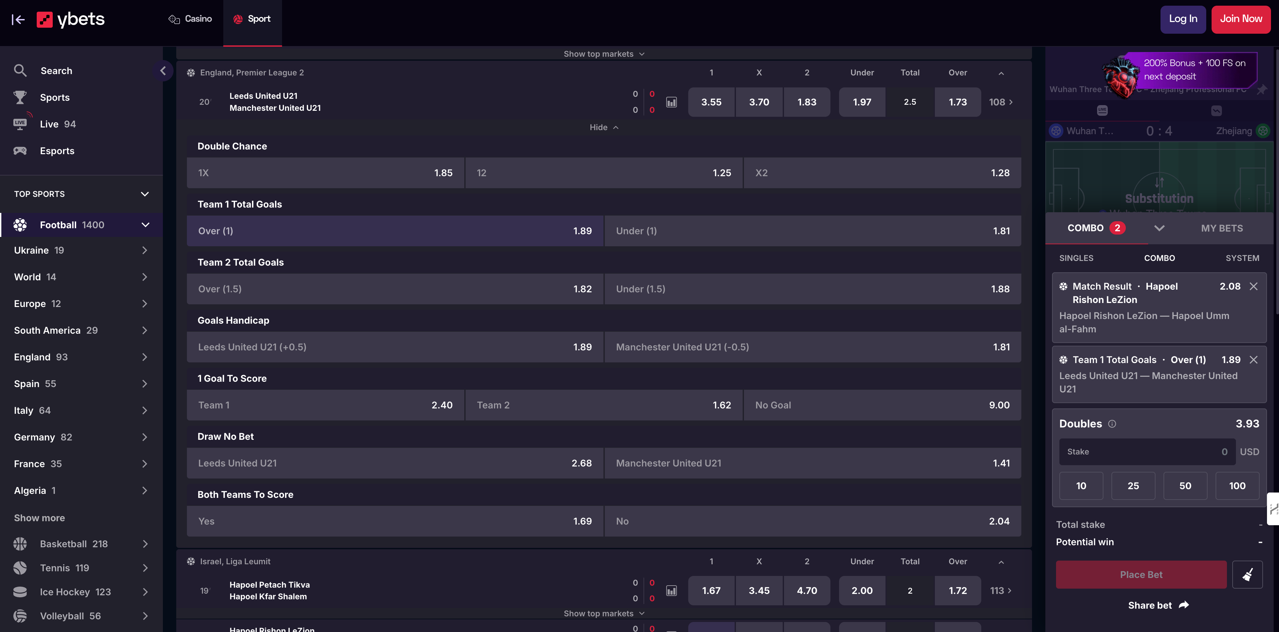This screenshot has height=632, width=1279.
Task: Open all 108 markets for Leeds match
Action: coord(1000,102)
